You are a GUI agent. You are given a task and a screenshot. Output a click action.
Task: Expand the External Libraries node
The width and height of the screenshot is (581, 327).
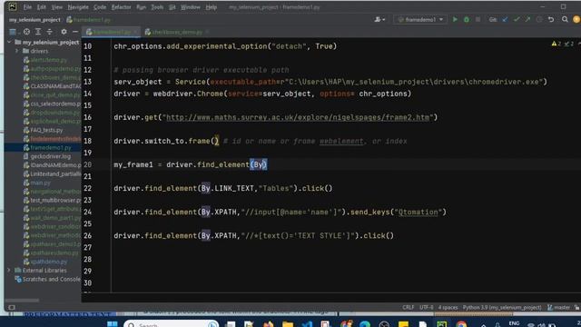click(x=9, y=271)
